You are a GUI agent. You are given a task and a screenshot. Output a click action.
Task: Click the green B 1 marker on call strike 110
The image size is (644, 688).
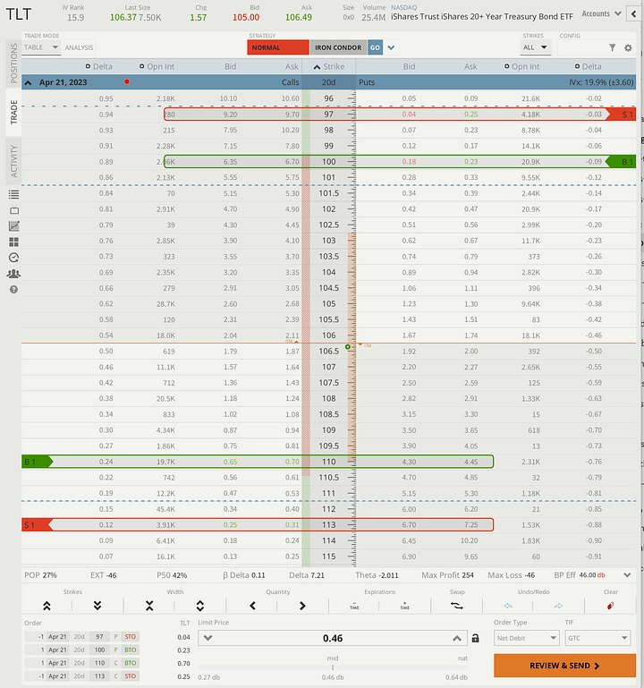pyautogui.click(x=38, y=462)
